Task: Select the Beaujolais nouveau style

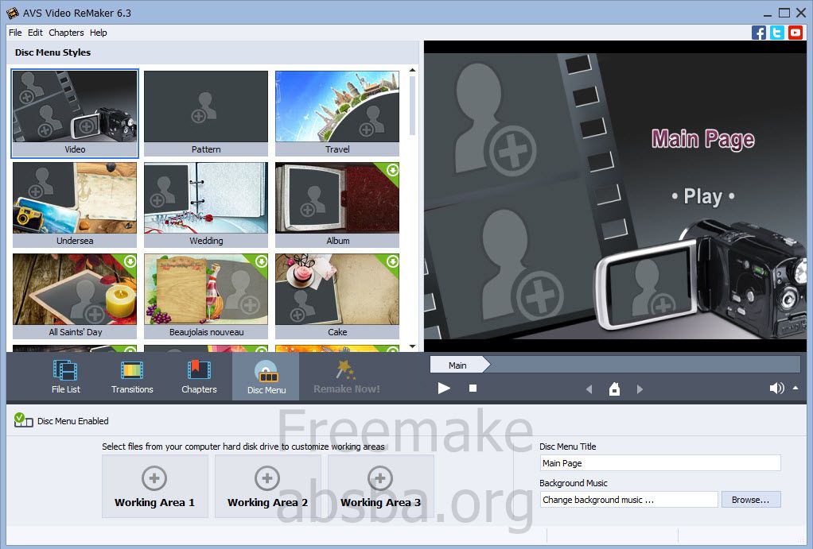Action: 206,296
